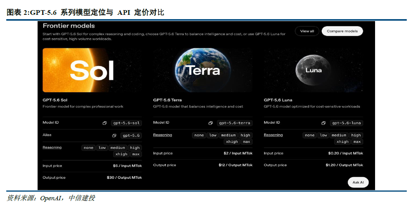The height and width of the screenshot is (210, 415).
Task: Click the gpt-5.6-luna model ID chip
Action: pos(346,123)
